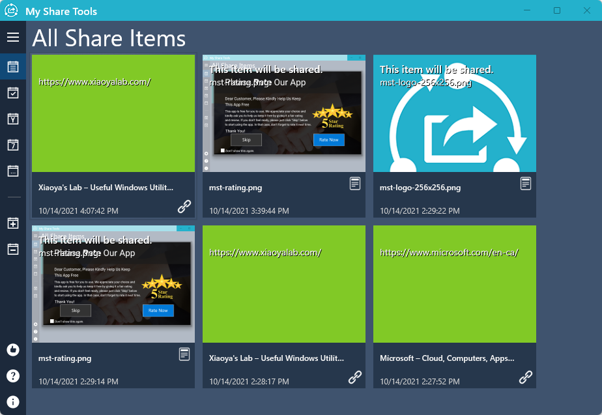This screenshot has width=602, height=415.
Task: Select the mst-logo-256x256.png share thumbnail
Action: (x=455, y=113)
